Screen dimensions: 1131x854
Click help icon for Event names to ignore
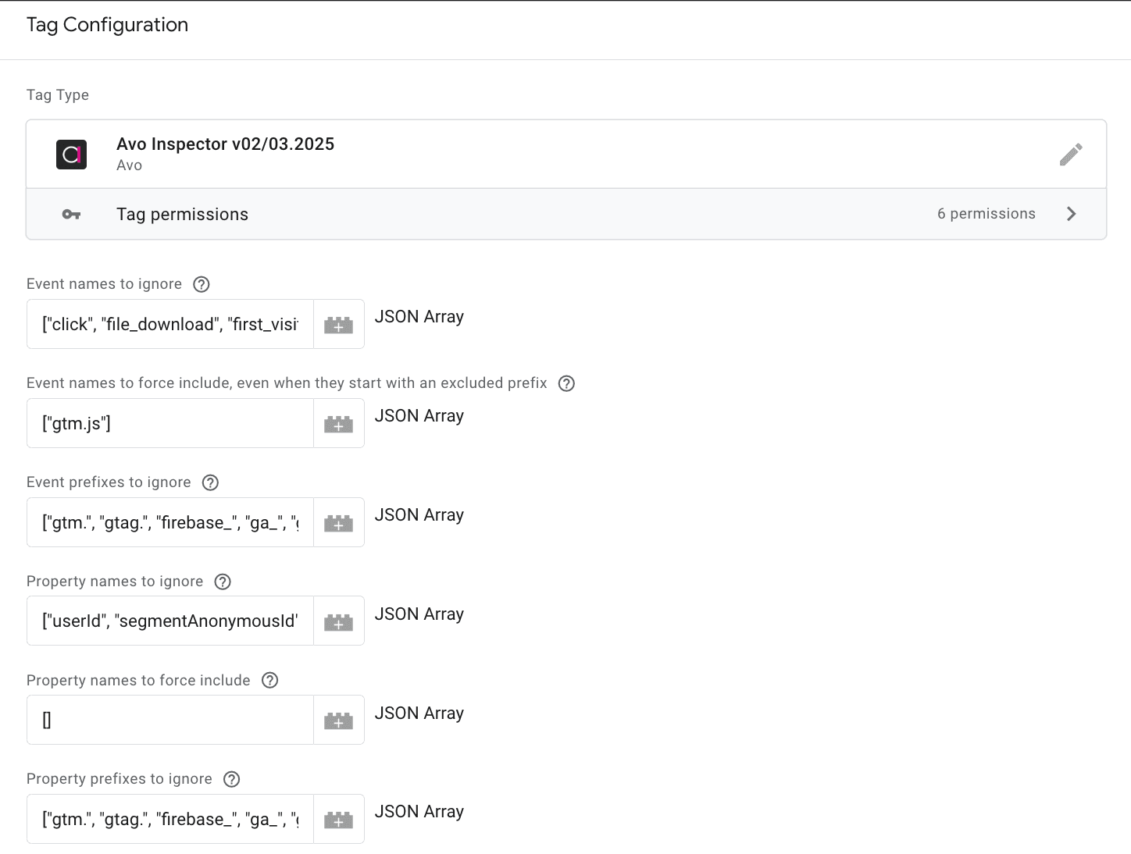tap(202, 284)
